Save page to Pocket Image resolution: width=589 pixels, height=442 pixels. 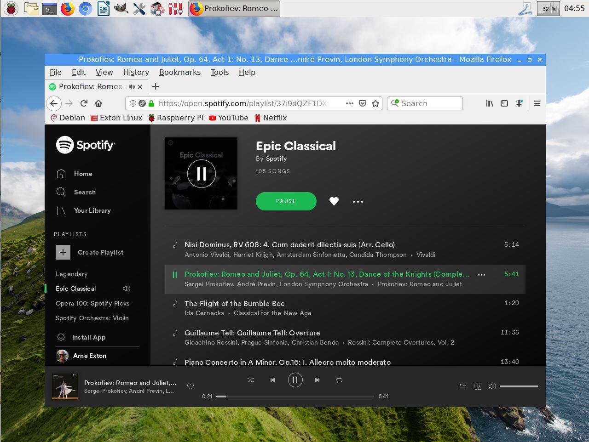(x=363, y=103)
